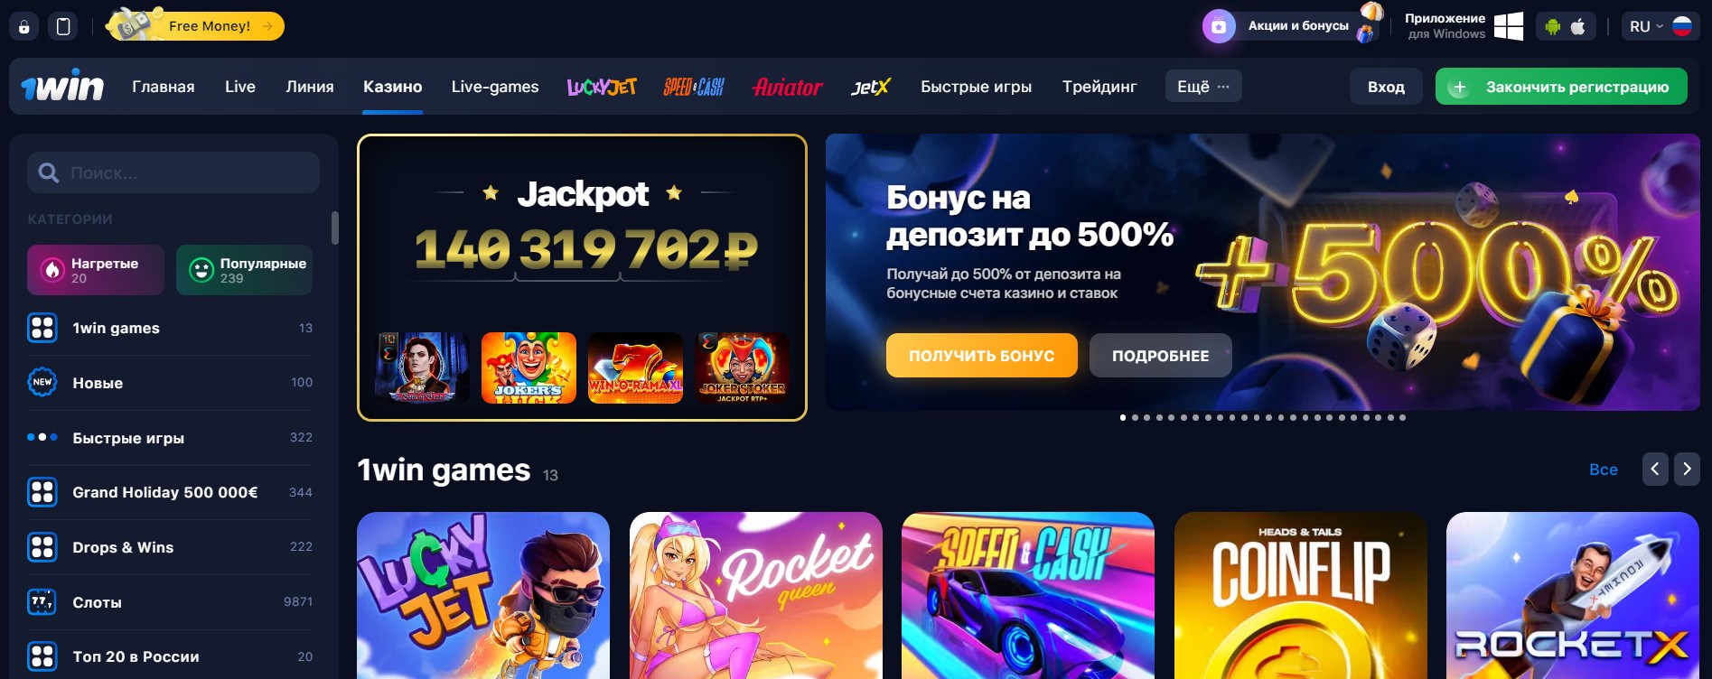Open the JetX logo in navbar
The height and width of the screenshot is (679, 1712).
coord(871,87)
